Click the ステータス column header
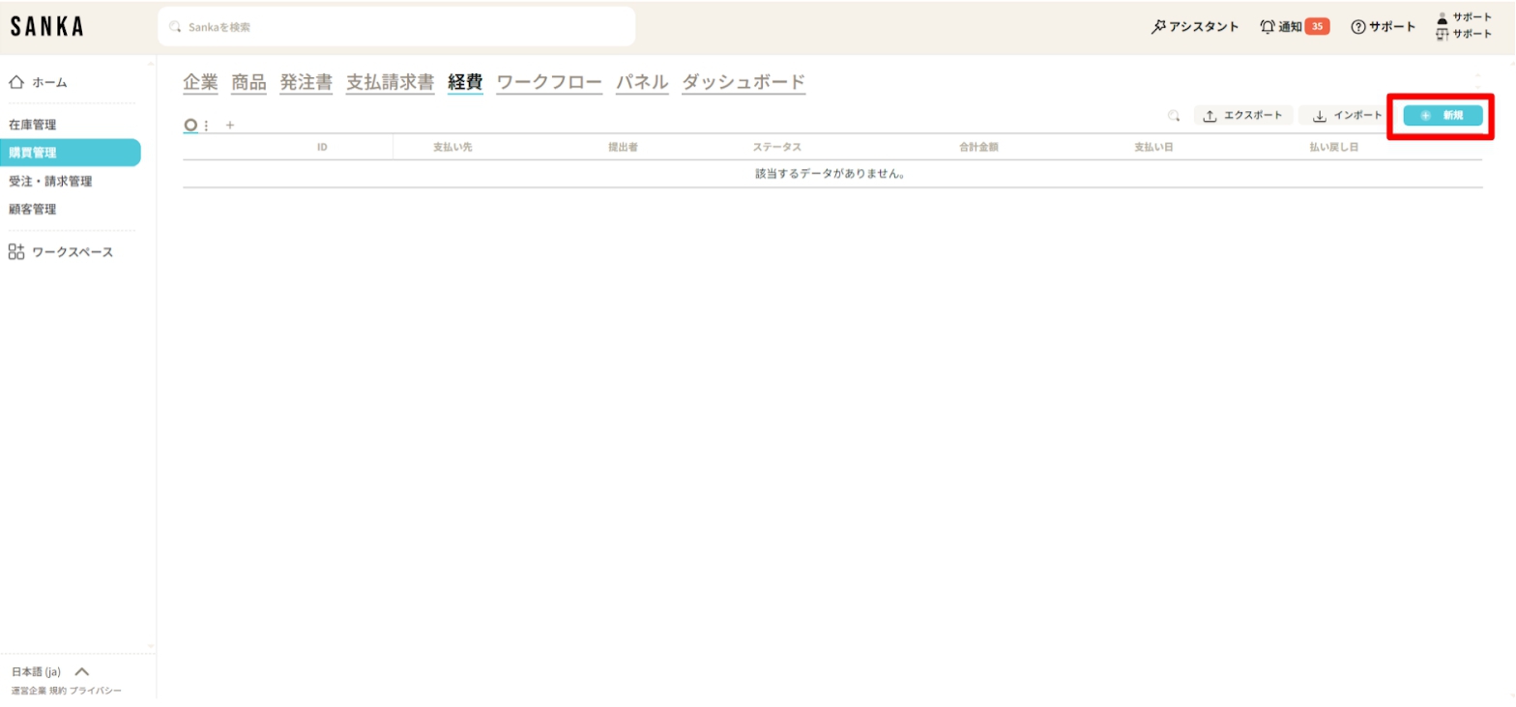 [777, 147]
